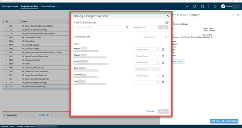Expand project 735 Kirksey row
The width and height of the screenshot is (242, 128).
[6, 86]
